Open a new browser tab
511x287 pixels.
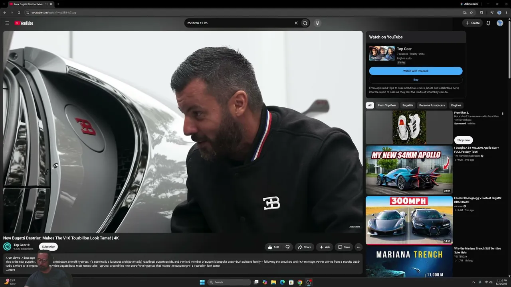(58, 4)
